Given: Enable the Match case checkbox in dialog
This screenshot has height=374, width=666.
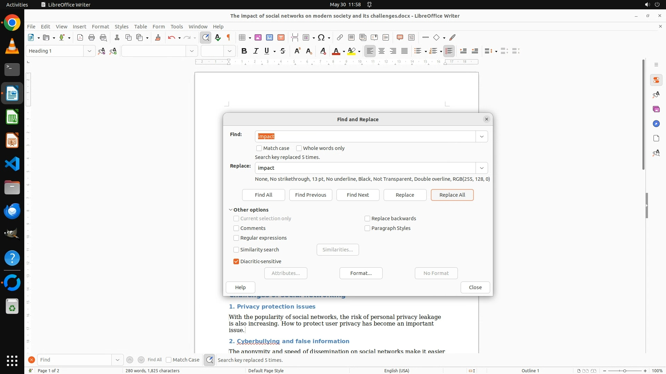Looking at the screenshot, I should (x=259, y=148).
